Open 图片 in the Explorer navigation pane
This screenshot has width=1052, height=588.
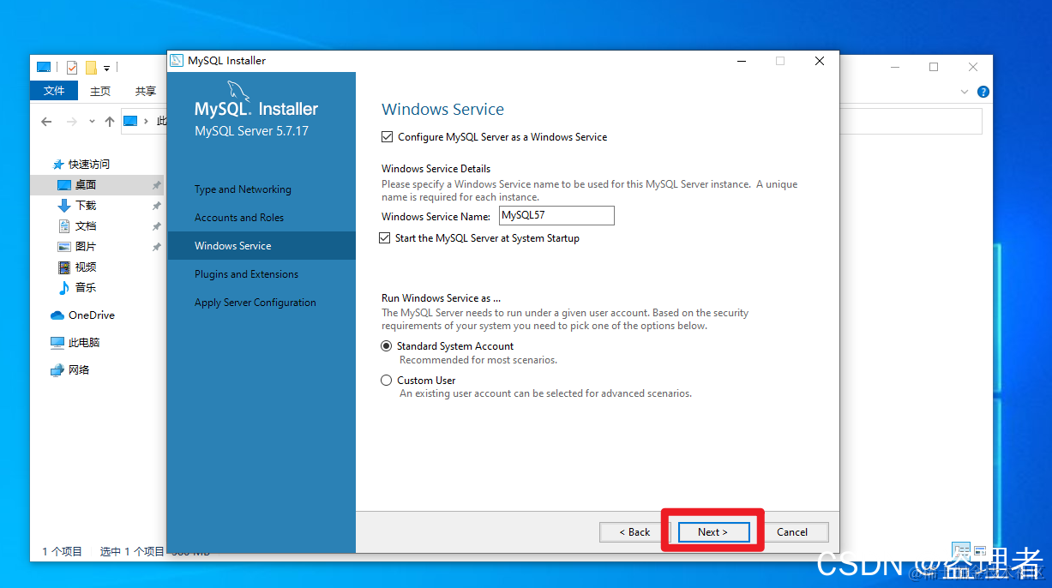76,247
